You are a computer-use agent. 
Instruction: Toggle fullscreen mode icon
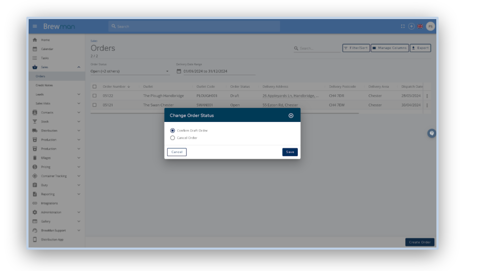pos(403,27)
